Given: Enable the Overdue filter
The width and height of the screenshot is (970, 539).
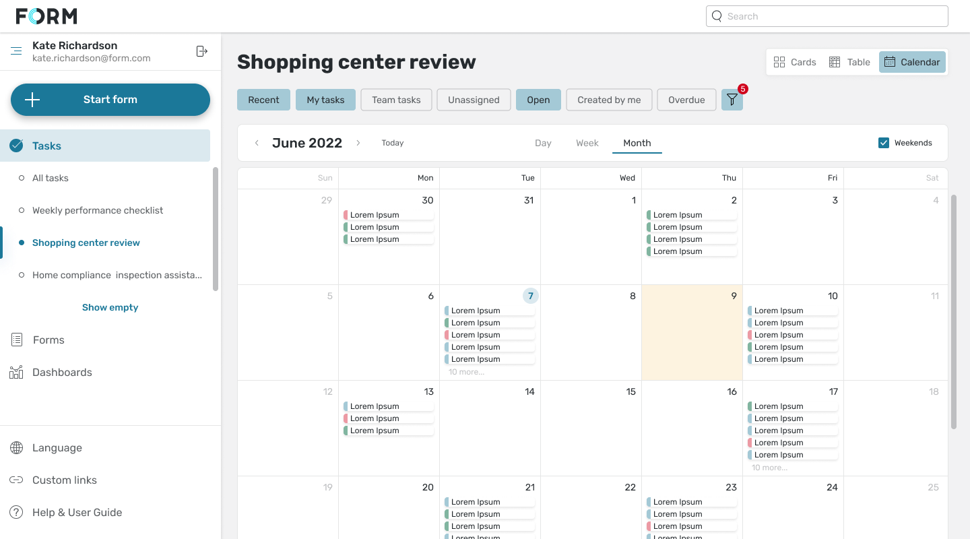Looking at the screenshot, I should coord(686,99).
